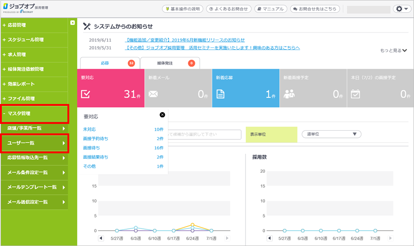This screenshot has width=414, height=246.
Task: Open the 週単位 display unit dropdown
Action: pyautogui.click(x=332, y=134)
